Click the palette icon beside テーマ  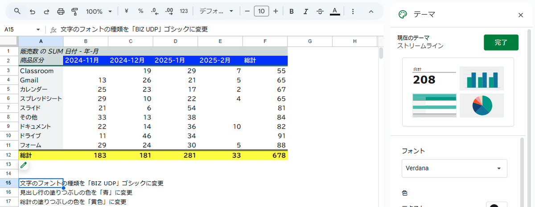(x=403, y=15)
